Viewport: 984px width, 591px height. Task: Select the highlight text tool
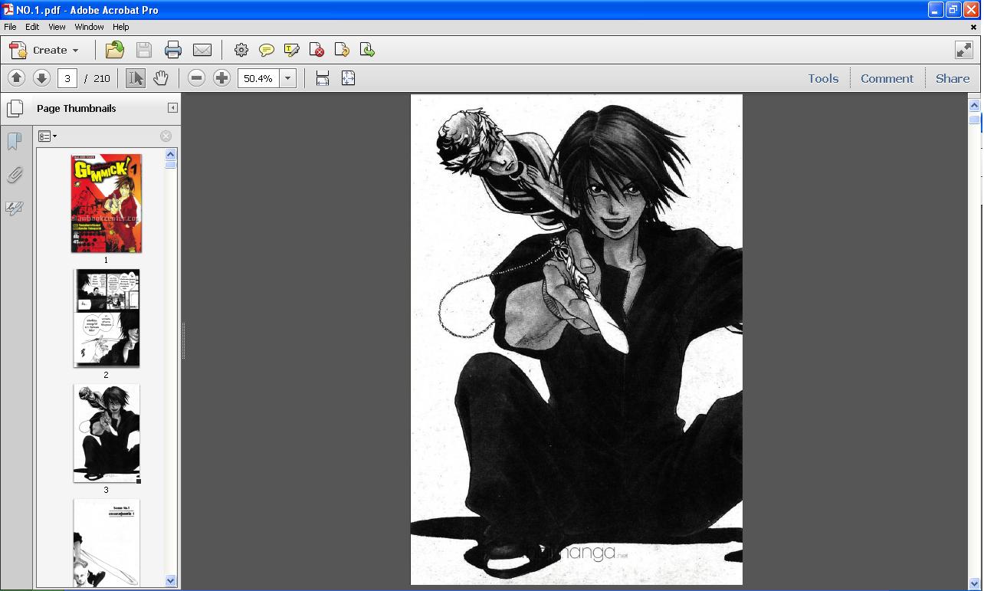292,50
